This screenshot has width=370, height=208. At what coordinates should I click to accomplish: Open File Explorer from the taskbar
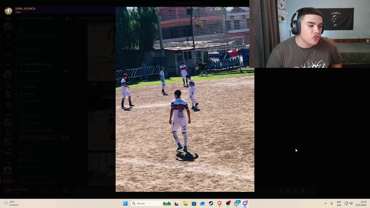pos(185,203)
